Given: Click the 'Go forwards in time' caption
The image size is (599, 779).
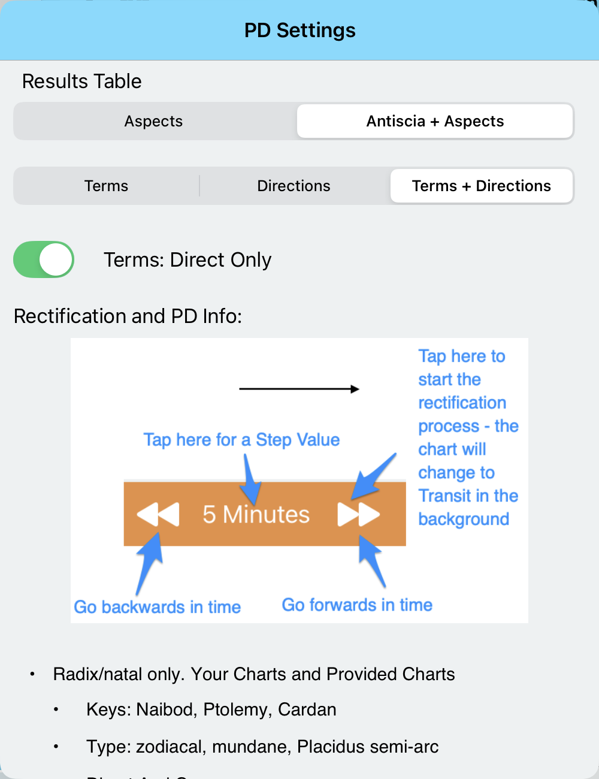Looking at the screenshot, I should point(357,605).
